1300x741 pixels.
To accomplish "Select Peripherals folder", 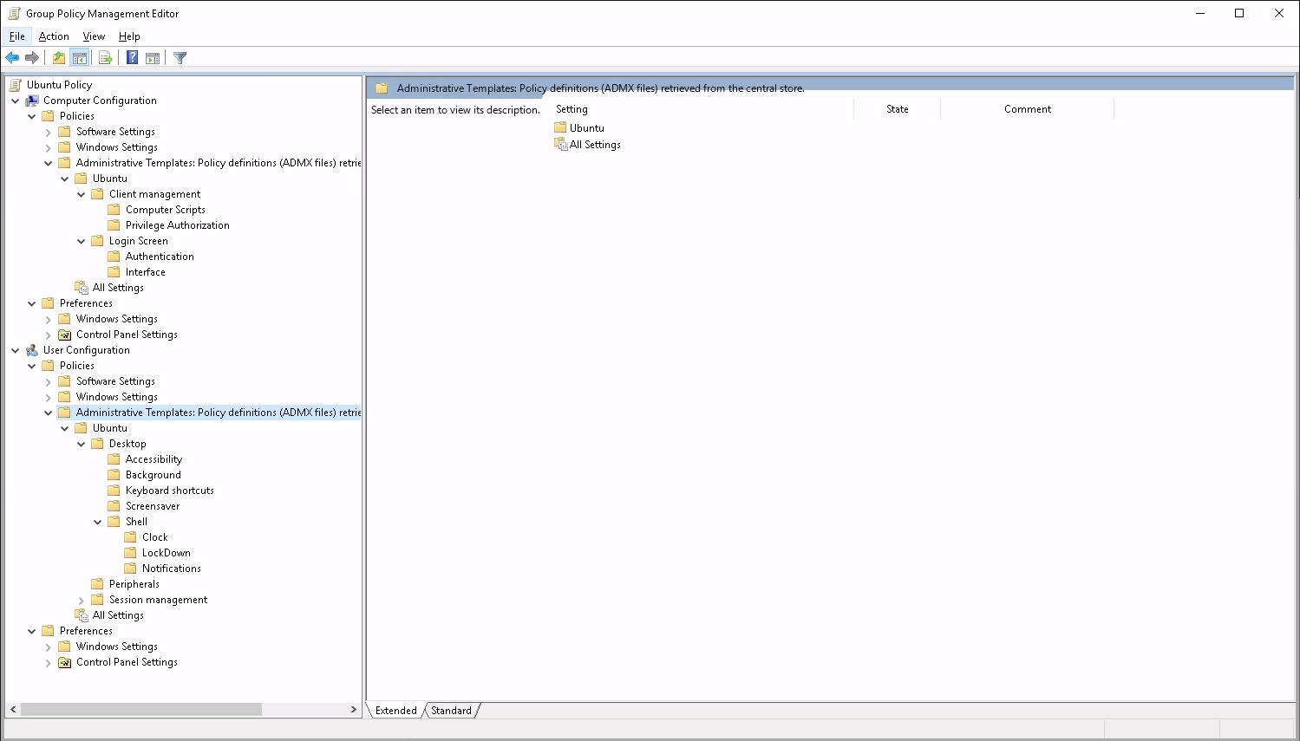I will click(134, 584).
